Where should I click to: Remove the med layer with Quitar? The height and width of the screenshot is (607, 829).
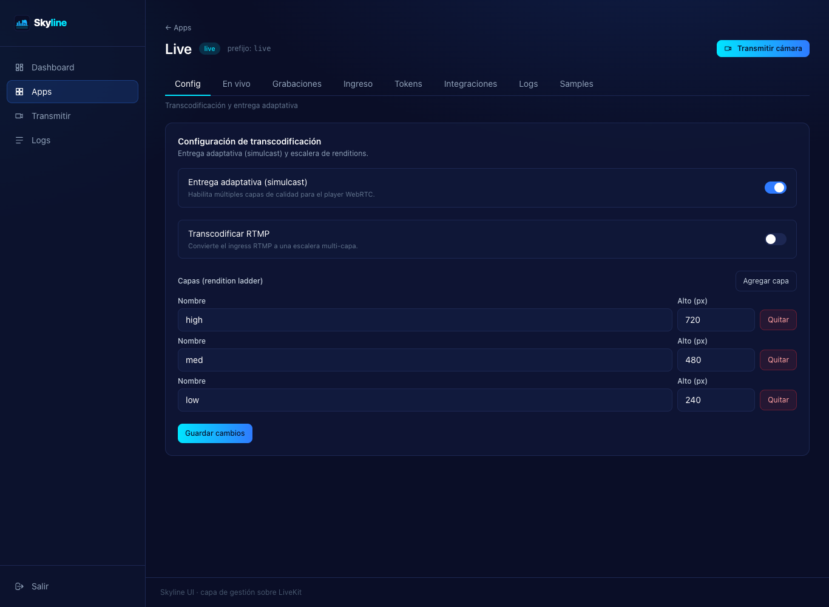[778, 360]
